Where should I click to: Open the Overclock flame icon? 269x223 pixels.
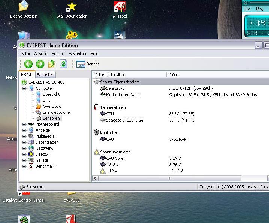tap(39, 106)
